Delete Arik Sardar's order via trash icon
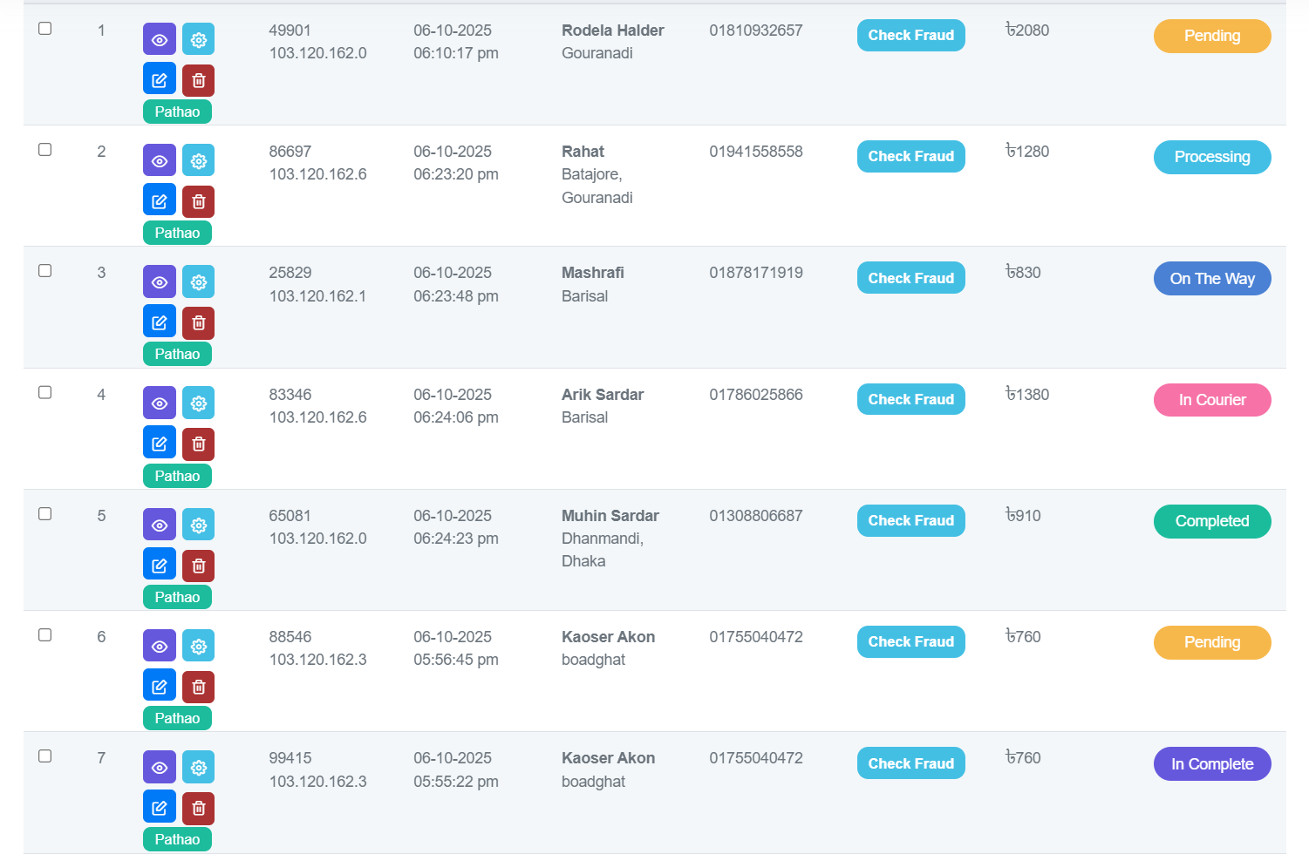This screenshot has width=1309, height=854. (x=199, y=444)
